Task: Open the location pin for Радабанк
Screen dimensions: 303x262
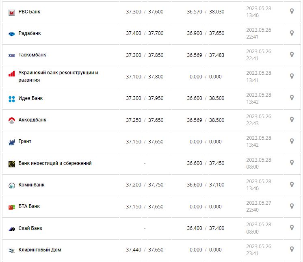Action: point(292,33)
